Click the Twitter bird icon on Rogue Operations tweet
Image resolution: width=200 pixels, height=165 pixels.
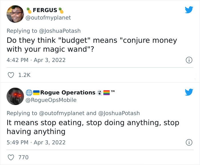point(189,92)
